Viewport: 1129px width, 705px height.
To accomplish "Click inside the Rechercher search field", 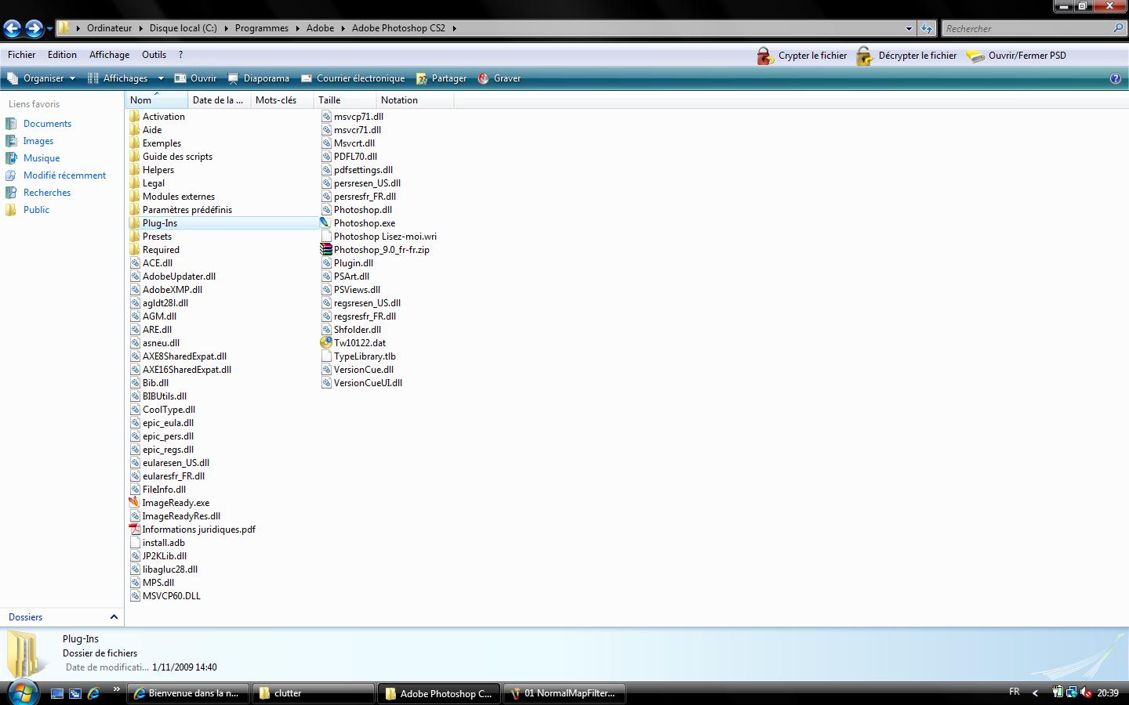I will click(x=1027, y=28).
